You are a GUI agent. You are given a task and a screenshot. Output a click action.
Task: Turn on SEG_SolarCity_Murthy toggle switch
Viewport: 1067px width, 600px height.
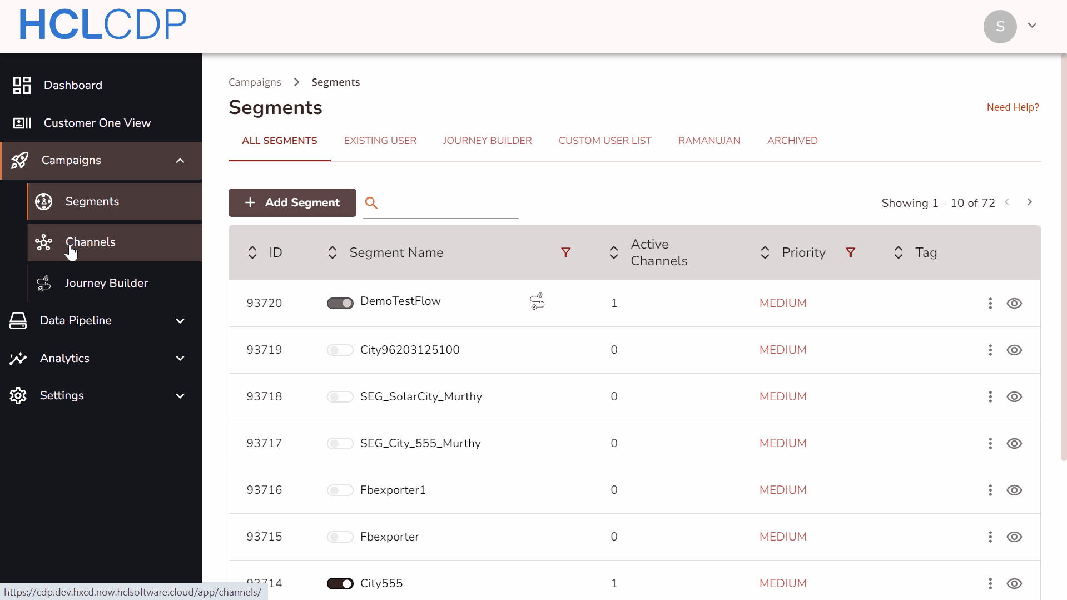tap(340, 396)
